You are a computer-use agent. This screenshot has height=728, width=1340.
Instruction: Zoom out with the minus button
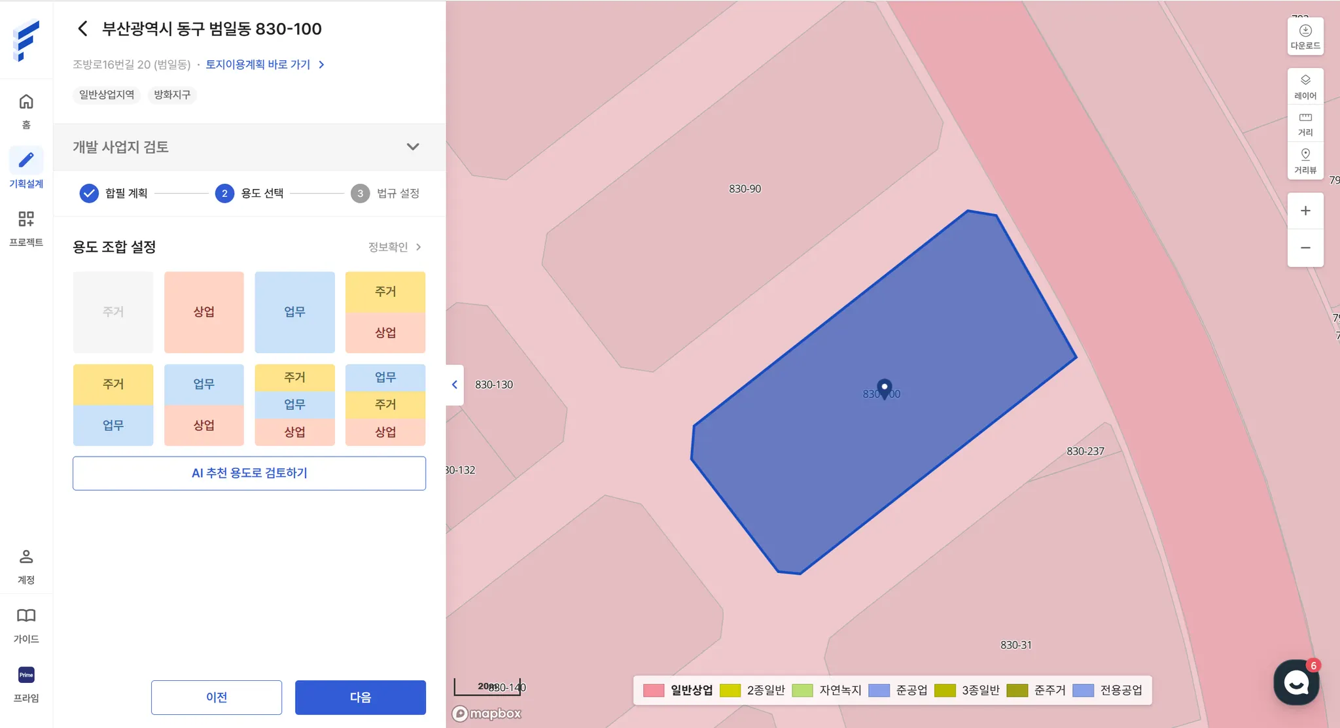pyautogui.click(x=1305, y=248)
